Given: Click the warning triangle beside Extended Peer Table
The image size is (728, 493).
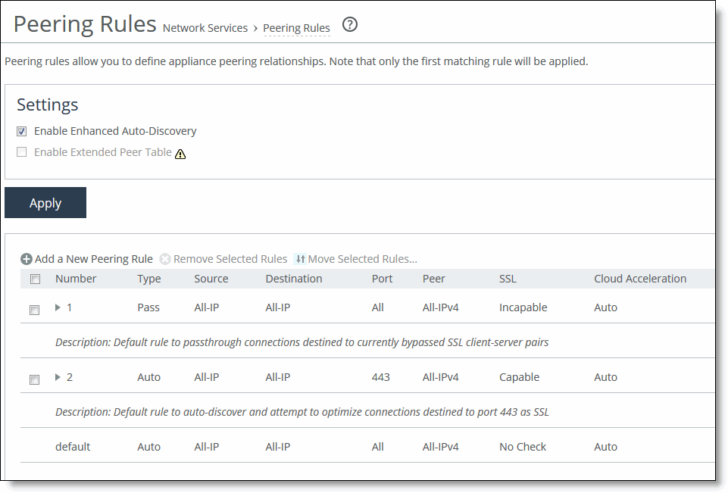Looking at the screenshot, I should click(x=180, y=154).
